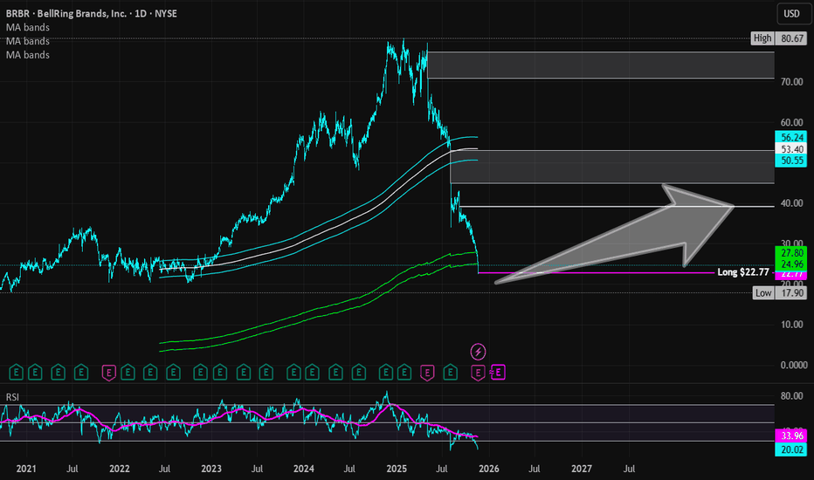
Task: Click the lightning bolt event icon
Action: click(478, 352)
